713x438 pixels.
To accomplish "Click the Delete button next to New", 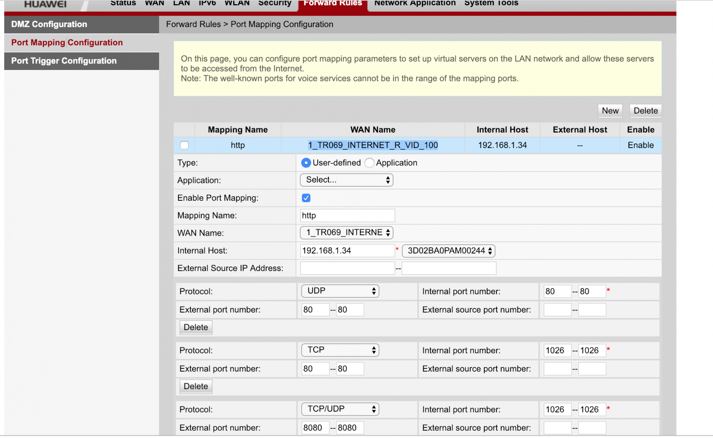I will click(646, 111).
